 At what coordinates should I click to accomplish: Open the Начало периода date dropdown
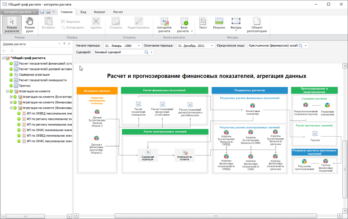pyautogui.click(x=139, y=45)
